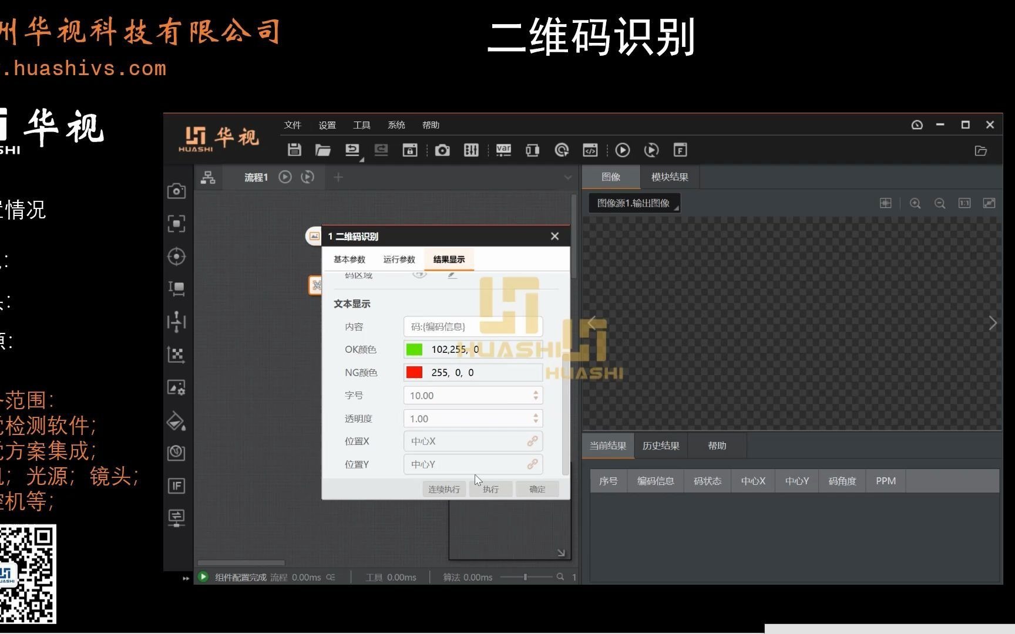Open the F frontend interface icon
Image resolution: width=1015 pixels, height=634 pixels.
tap(680, 150)
